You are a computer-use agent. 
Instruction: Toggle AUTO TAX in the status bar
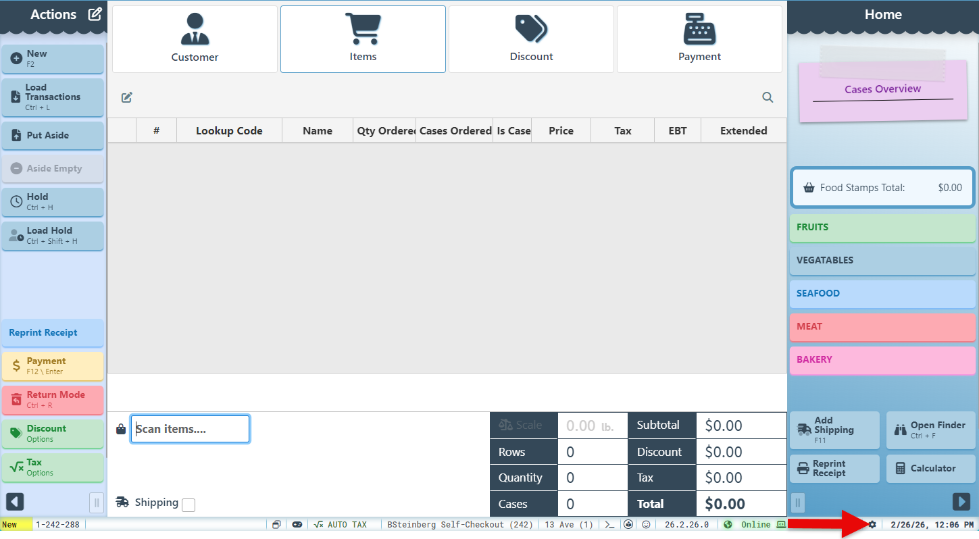click(x=341, y=525)
